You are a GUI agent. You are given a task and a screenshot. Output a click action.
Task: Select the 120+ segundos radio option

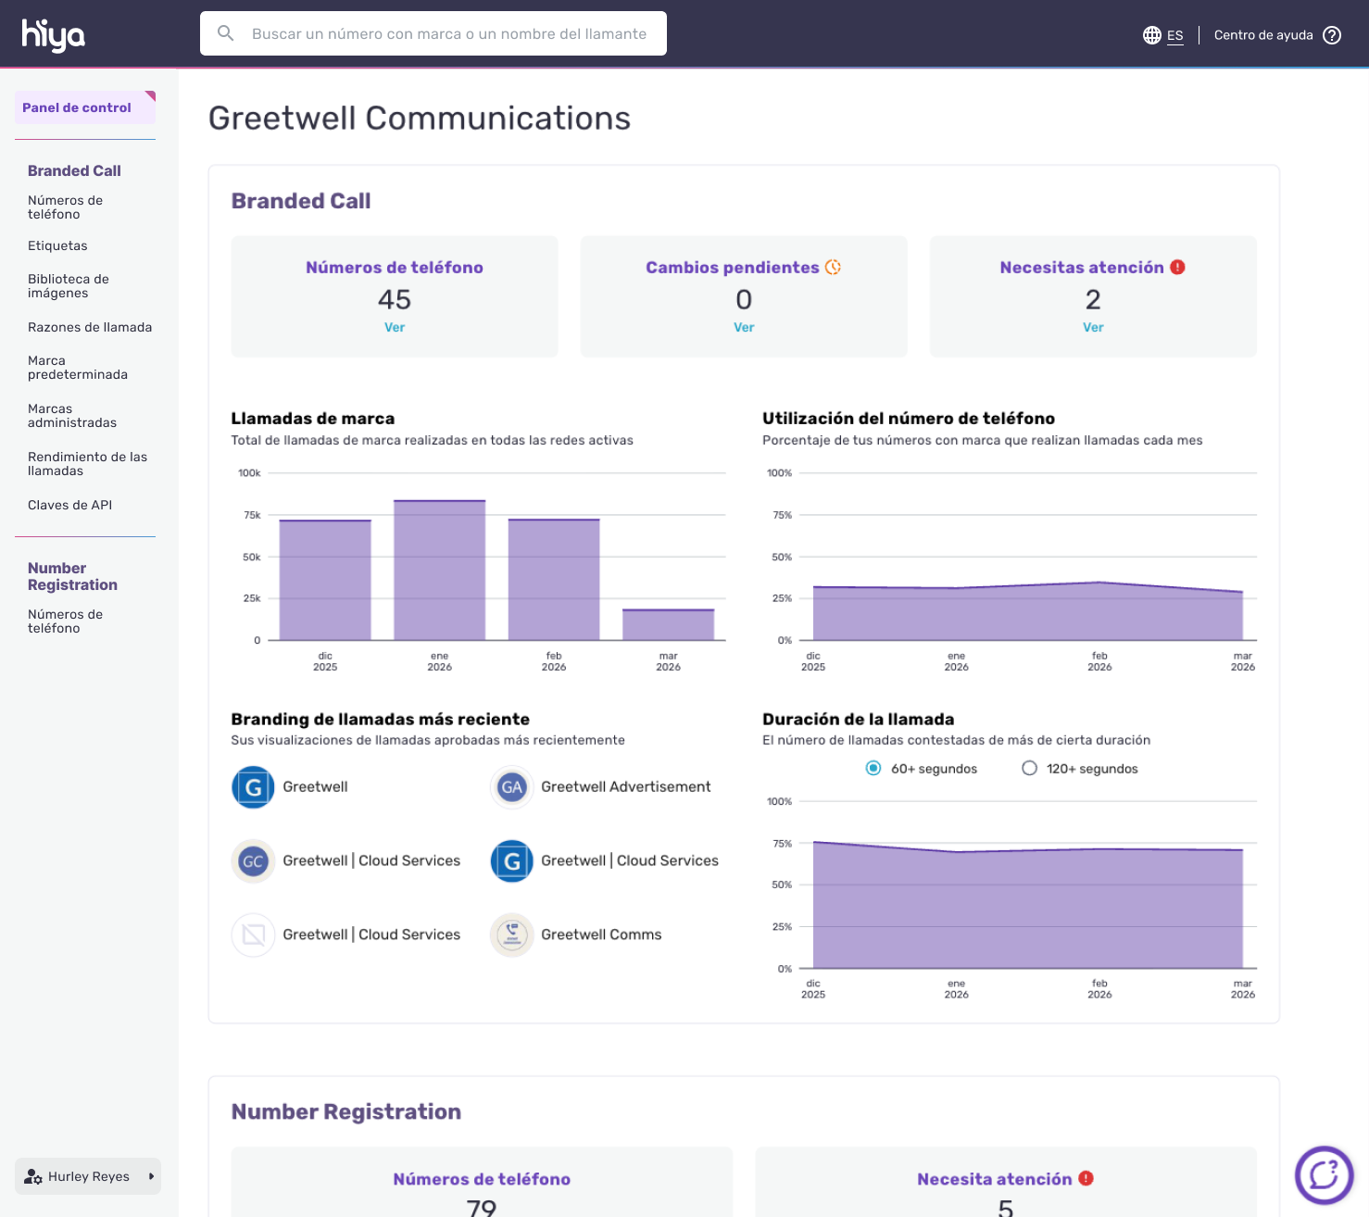[1029, 769]
